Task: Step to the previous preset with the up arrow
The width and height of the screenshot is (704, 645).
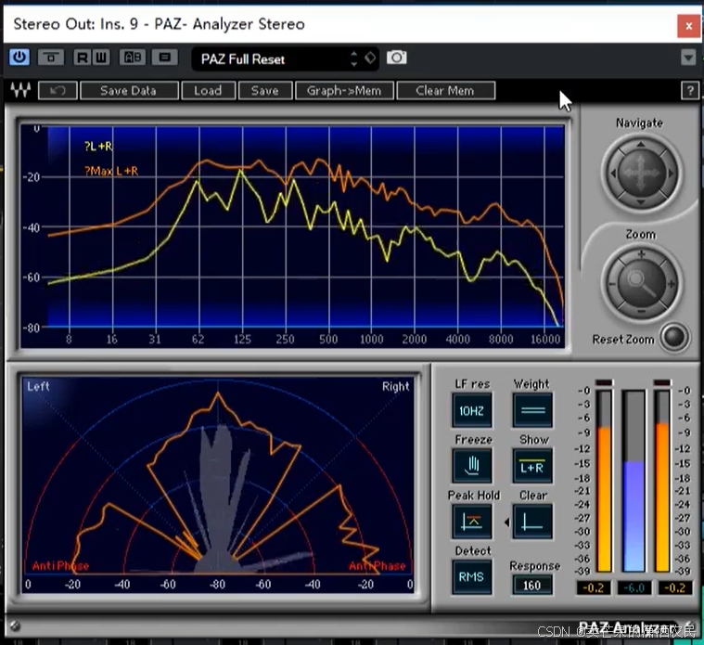Action: (x=353, y=54)
